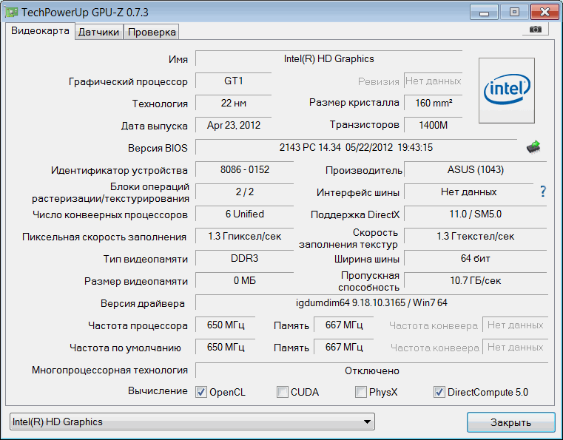Click the 6 Unified shaders field
563x440 pixels.
pos(245,214)
